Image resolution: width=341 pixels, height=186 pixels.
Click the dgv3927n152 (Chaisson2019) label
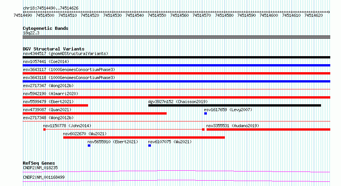[178, 102]
